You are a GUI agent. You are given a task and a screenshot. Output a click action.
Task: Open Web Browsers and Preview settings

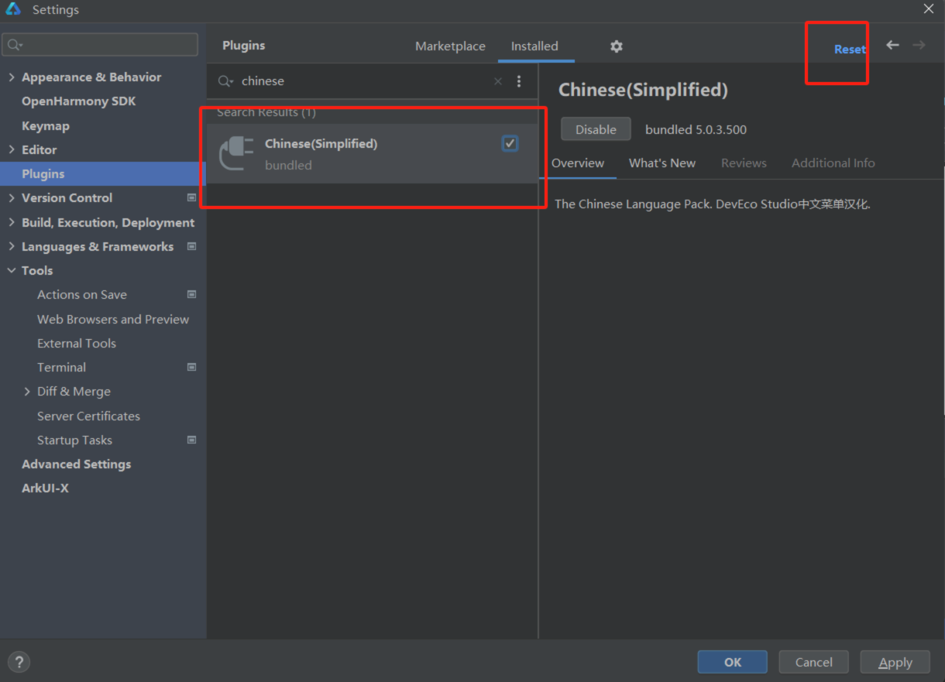click(113, 319)
